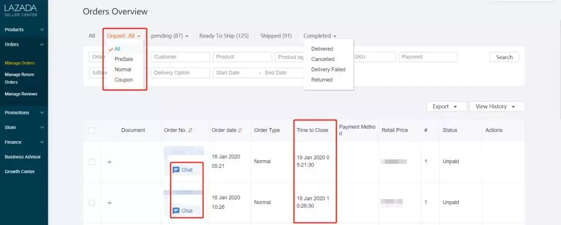This screenshot has height=225, width=561.
Task: Open the Completed dropdown tab
Action: (320, 36)
